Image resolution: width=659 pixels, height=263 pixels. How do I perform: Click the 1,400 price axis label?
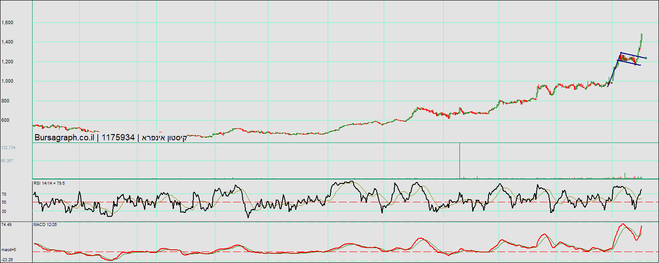click(x=7, y=42)
